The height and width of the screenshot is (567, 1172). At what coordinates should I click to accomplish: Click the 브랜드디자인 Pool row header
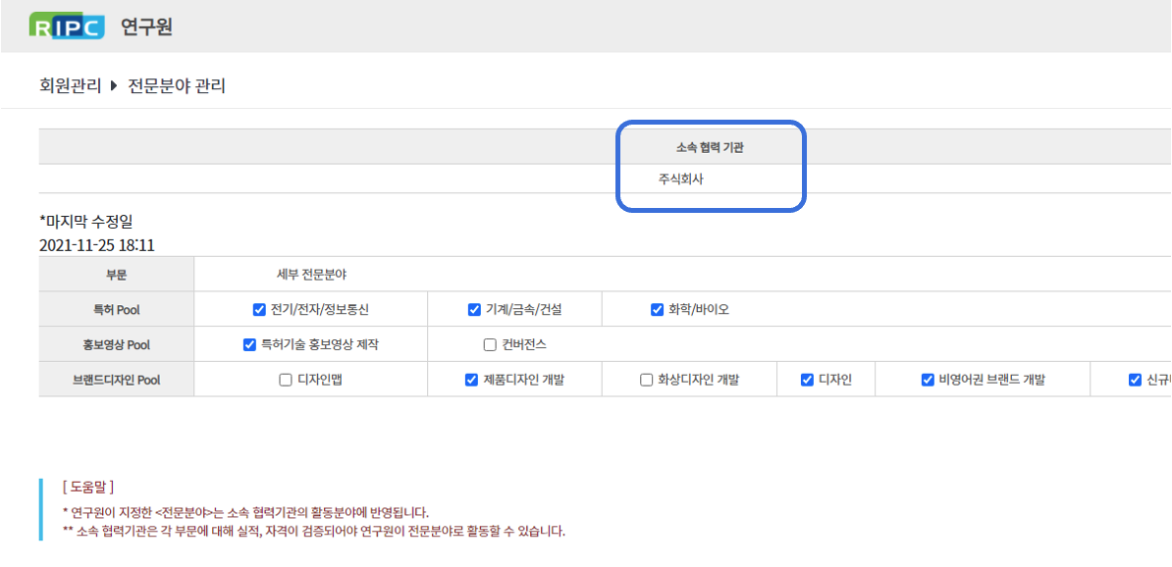pos(116,380)
